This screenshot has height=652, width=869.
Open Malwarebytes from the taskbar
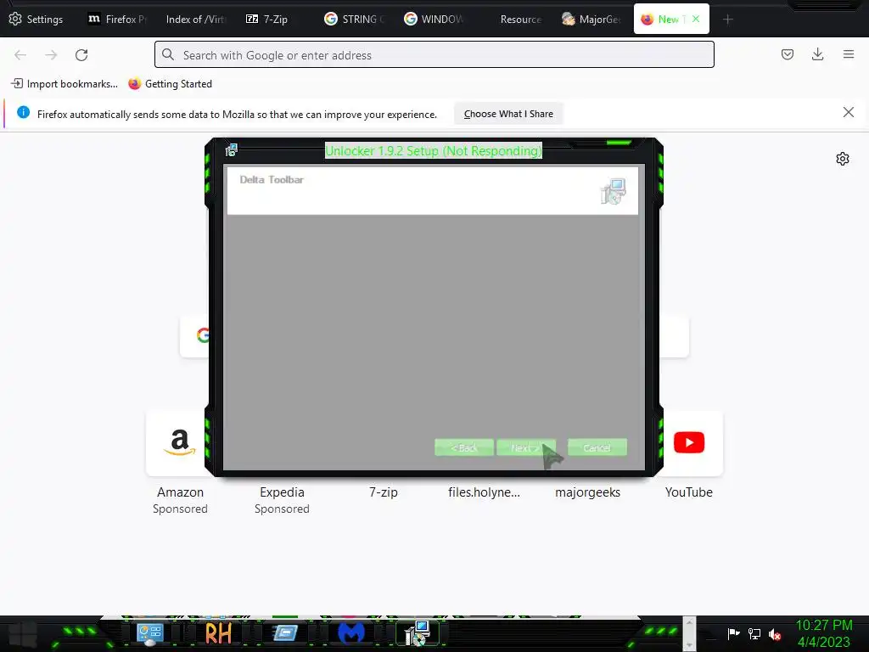(351, 633)
